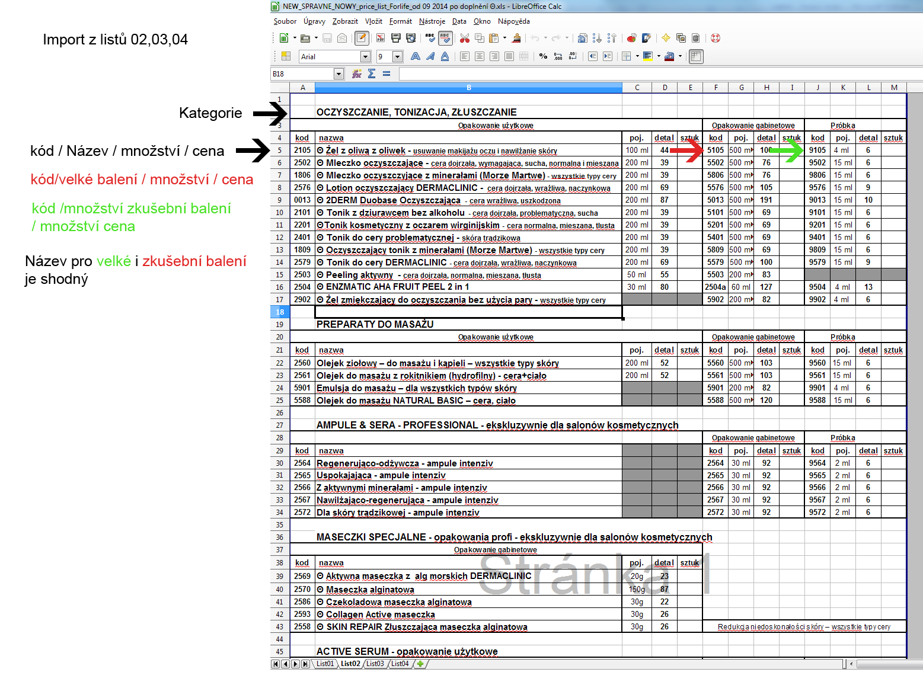Toggle align right
Viewport: 923px width, 688px height.
tap(494, 56)
